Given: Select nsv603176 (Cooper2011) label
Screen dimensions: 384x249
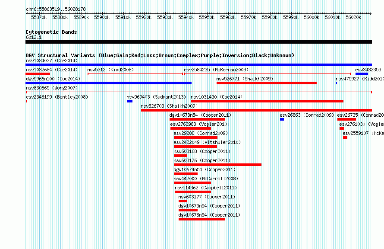Looking at the screenshot, I should [202, 160].
